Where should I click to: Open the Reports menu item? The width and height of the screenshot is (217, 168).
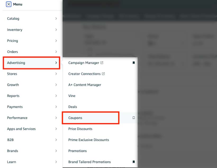point(13,96)
